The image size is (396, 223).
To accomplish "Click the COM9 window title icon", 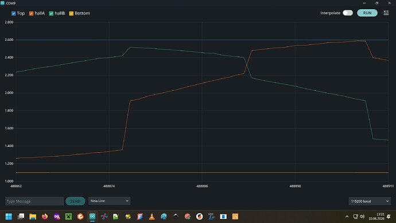I will [x=2, y=3].
